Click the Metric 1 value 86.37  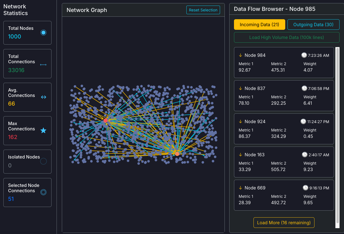pyautogui.click(x=245, y=136)
